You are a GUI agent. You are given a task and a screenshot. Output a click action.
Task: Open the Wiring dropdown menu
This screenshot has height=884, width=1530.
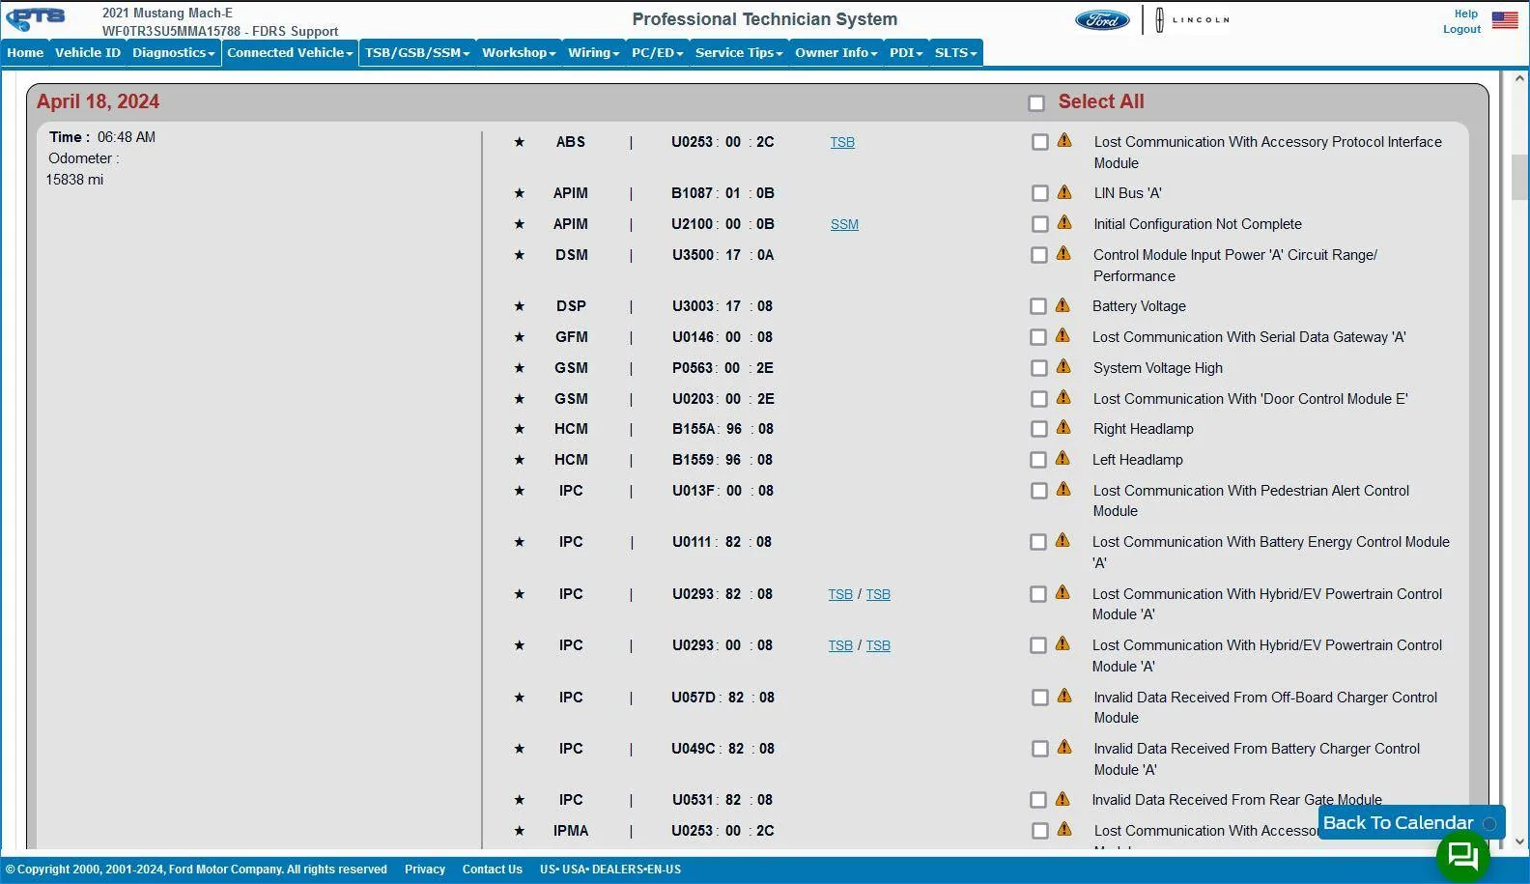coord(593,52)
